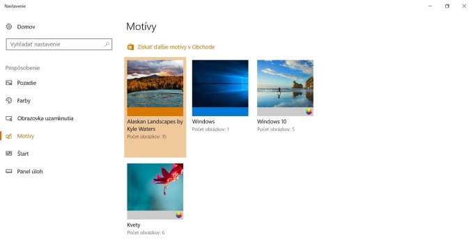
Task: Click the Panel úloh taskbar icon
Action: (9, 171)
